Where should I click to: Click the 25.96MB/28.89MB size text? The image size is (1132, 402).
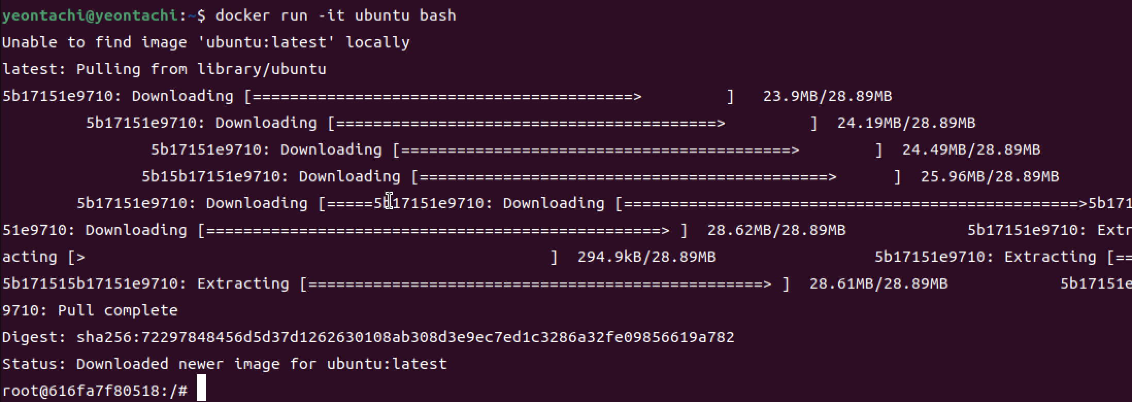[x=990, y=176]
